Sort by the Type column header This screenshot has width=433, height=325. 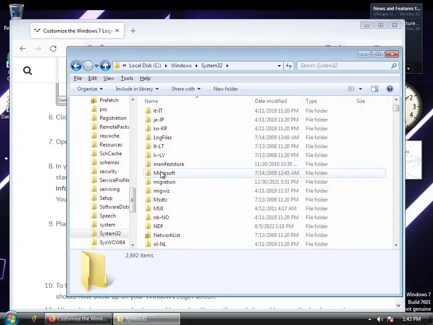pos(328,101)
